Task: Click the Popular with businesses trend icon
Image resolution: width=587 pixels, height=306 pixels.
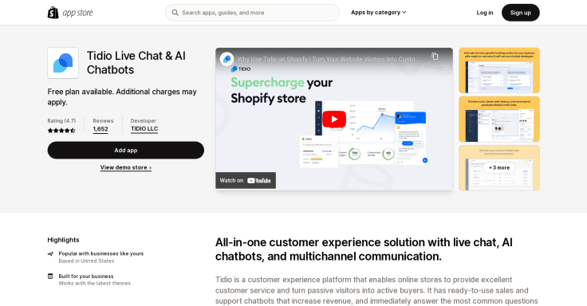Action: coord(50,253)
